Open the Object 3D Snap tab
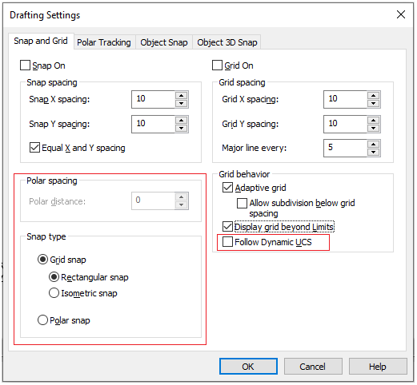This screenshot has width=417, height=385. pyautogui.click(x=227, y=42)
